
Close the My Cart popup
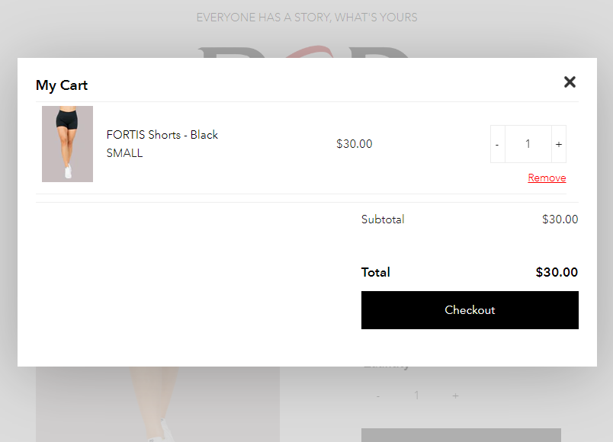pyautogui.click(x=570, y=82)
